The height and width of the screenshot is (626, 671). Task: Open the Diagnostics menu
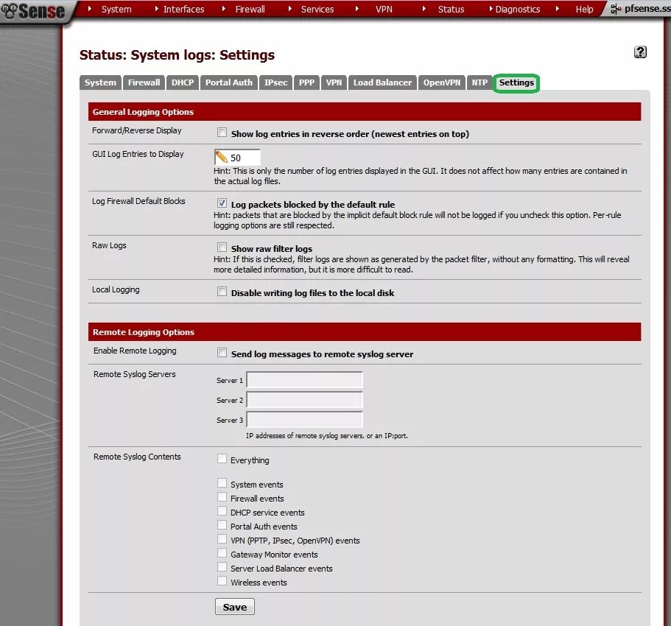(x=517, y=9)
